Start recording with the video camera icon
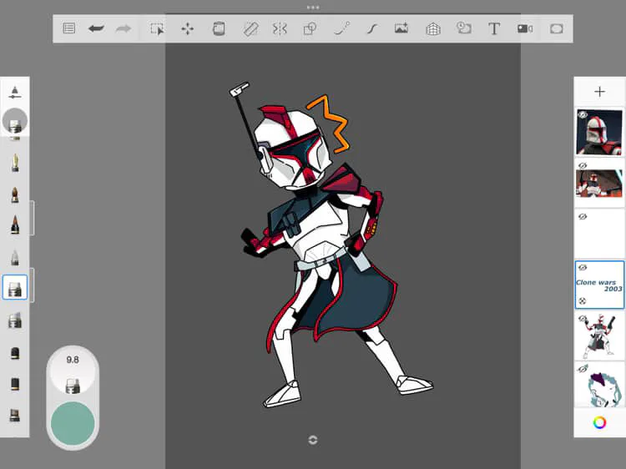 [525, 28]
